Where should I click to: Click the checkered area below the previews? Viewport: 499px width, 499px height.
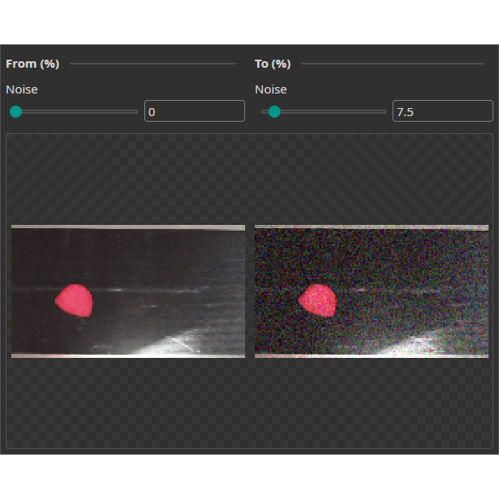(249, 403)
